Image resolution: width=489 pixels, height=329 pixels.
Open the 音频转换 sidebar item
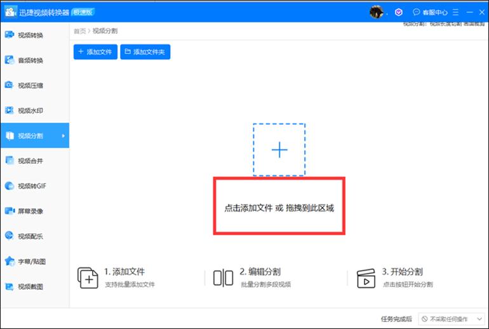[x=34, y=60]
